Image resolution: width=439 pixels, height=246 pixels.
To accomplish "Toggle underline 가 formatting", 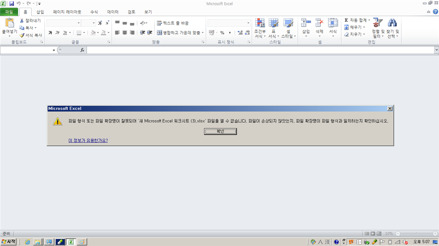I will click(x=65, y=33).
